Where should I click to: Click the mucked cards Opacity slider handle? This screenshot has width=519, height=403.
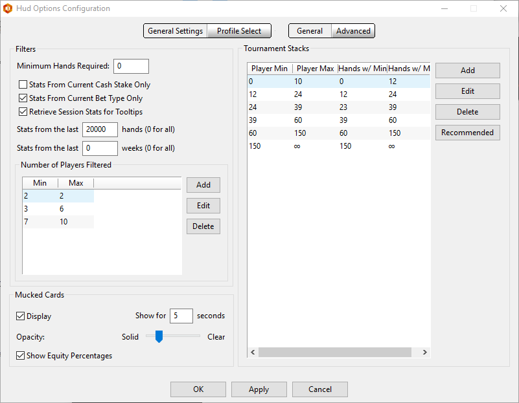click(159, 336)
